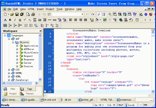Create a new document
This screenshot has height=108, width=156.
coord(5,14)
